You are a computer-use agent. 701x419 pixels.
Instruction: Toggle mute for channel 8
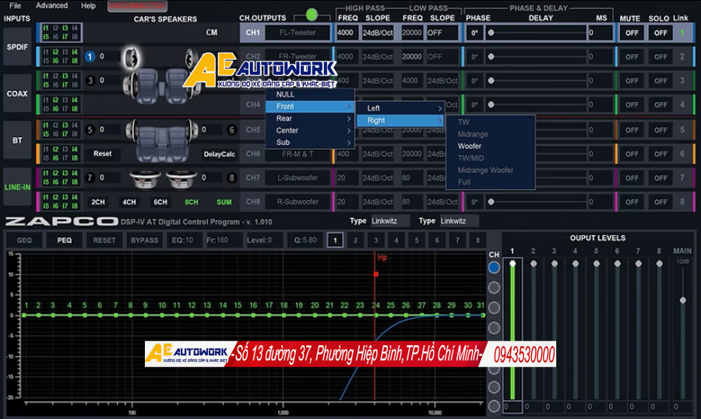click(x=632, y=202)
